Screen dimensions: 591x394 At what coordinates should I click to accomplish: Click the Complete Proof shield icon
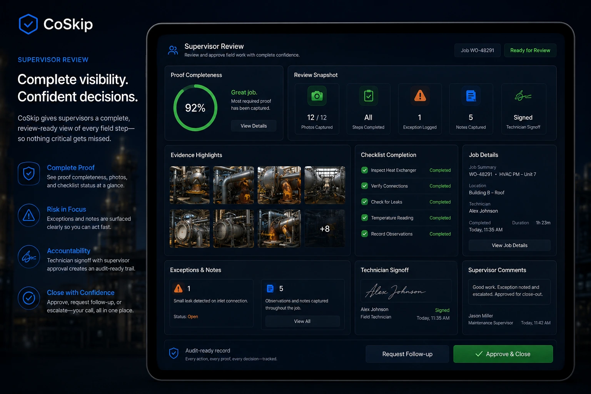point(29,174)
